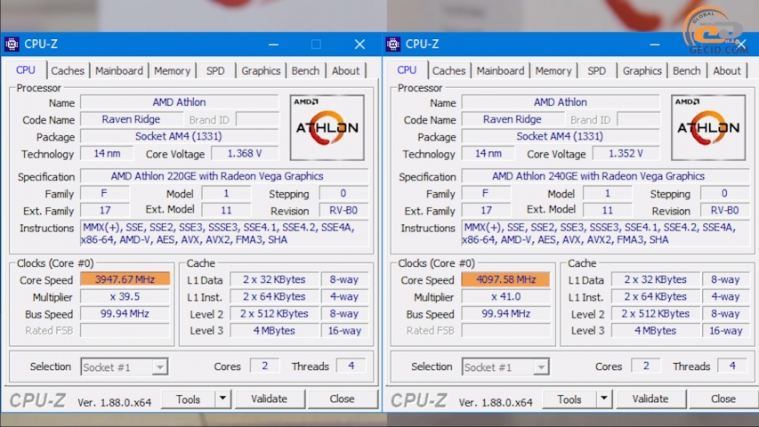
Task: Click Athlon 220GE specification field
Action: (x=224, y=176)
